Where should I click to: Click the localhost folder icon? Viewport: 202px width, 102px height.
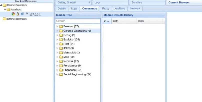pos(8,10)
